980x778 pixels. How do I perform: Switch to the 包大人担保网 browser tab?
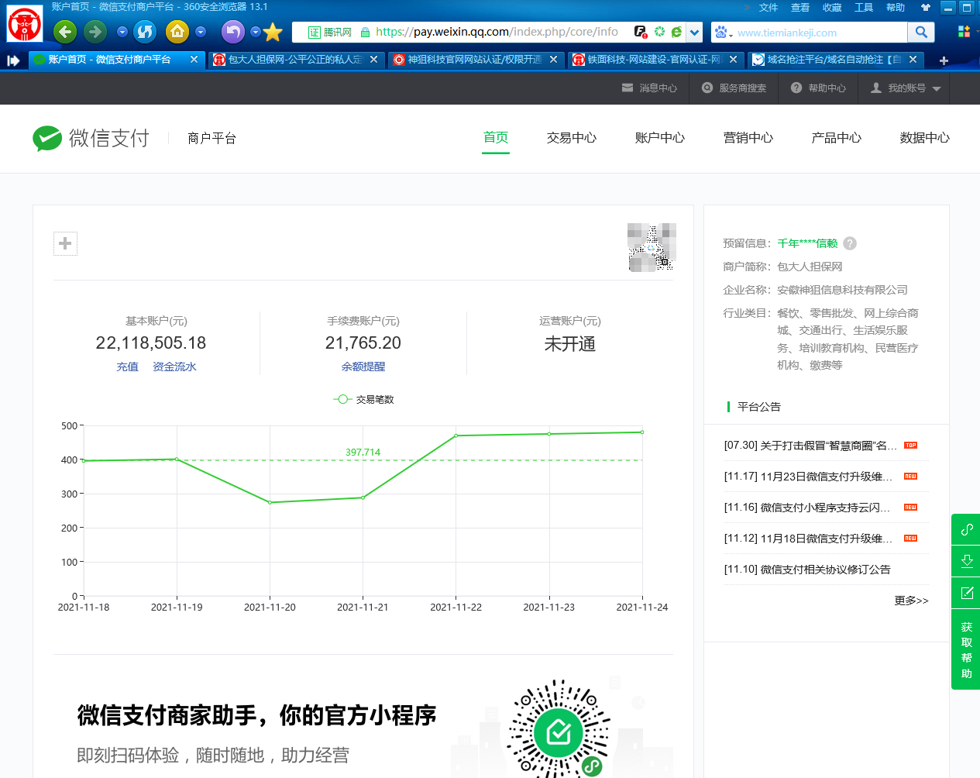(x=294, y=60)
